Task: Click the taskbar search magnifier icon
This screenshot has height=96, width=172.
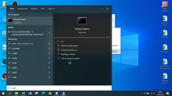Action: coord(10,93)
